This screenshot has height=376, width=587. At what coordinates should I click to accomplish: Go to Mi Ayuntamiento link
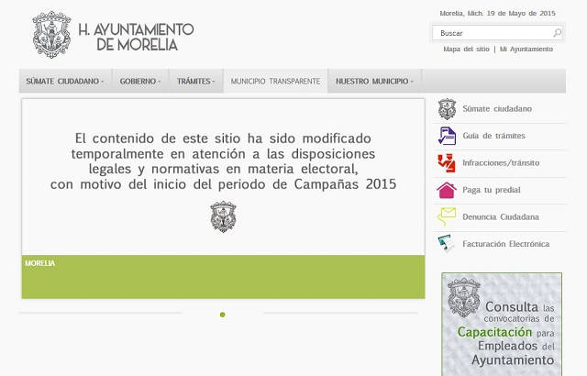click(x=526, y=50)
